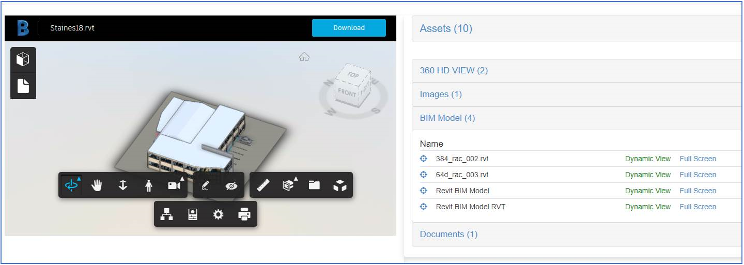
Task: Open Dynamic View for Revit BIM Model RVT
Action: [x=648, y=207]
